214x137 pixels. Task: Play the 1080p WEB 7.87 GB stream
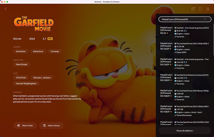coord(185,111)
